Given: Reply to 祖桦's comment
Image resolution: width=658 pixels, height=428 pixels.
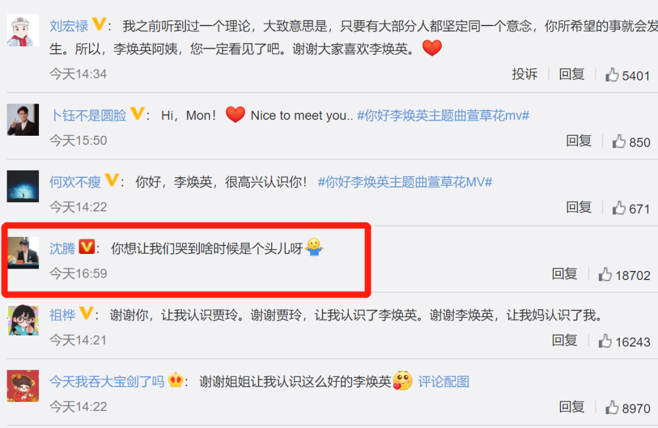Looking at the screenshot, I should 564,340.
